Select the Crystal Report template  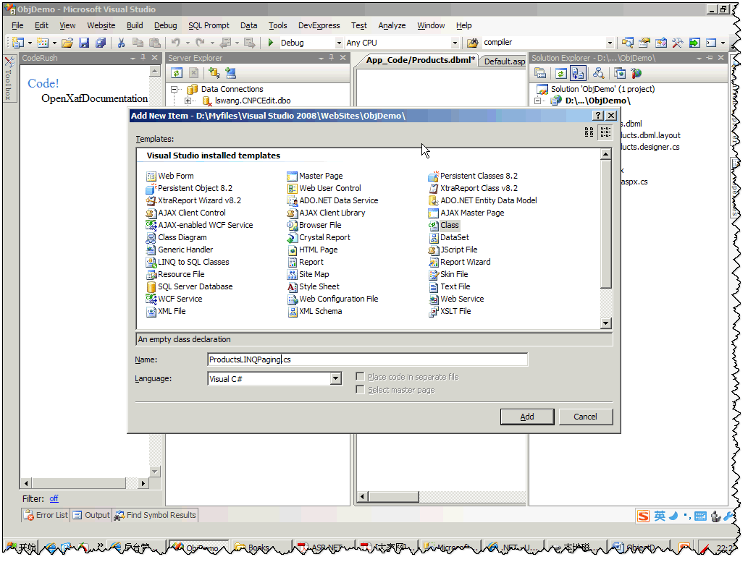(x=319, y=237)
